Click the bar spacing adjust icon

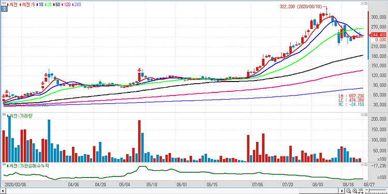point(361,191)
